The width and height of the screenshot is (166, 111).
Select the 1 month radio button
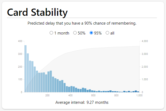(x=51, y=33)
